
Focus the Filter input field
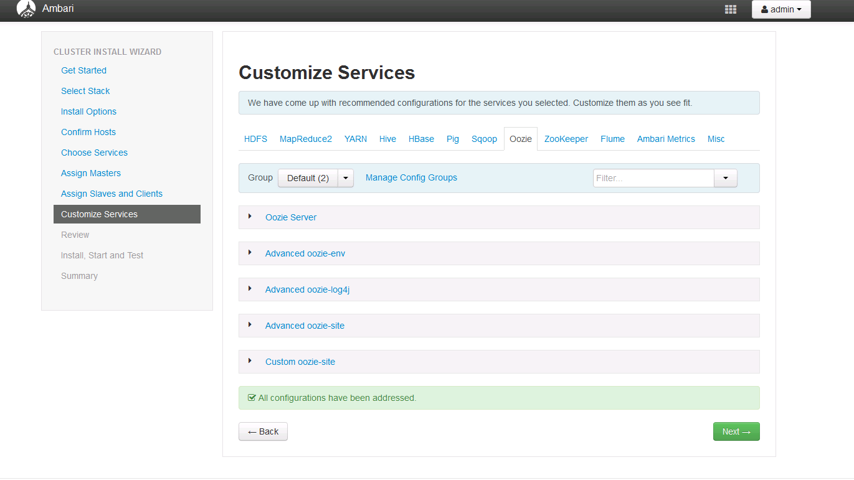click(x=653, y=178)
